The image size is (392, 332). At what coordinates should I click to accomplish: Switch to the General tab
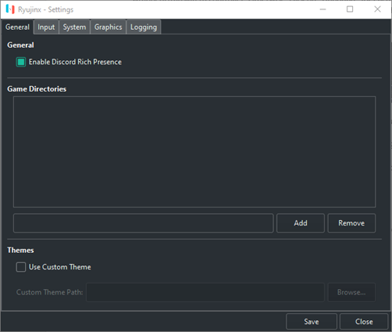tap(17, 27)
